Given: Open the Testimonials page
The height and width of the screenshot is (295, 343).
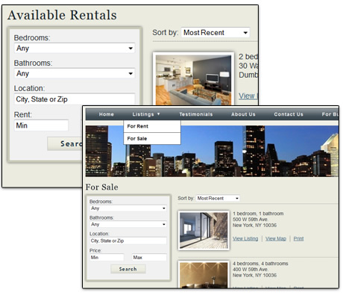Looking at the screenshot, I should [196, 114].
